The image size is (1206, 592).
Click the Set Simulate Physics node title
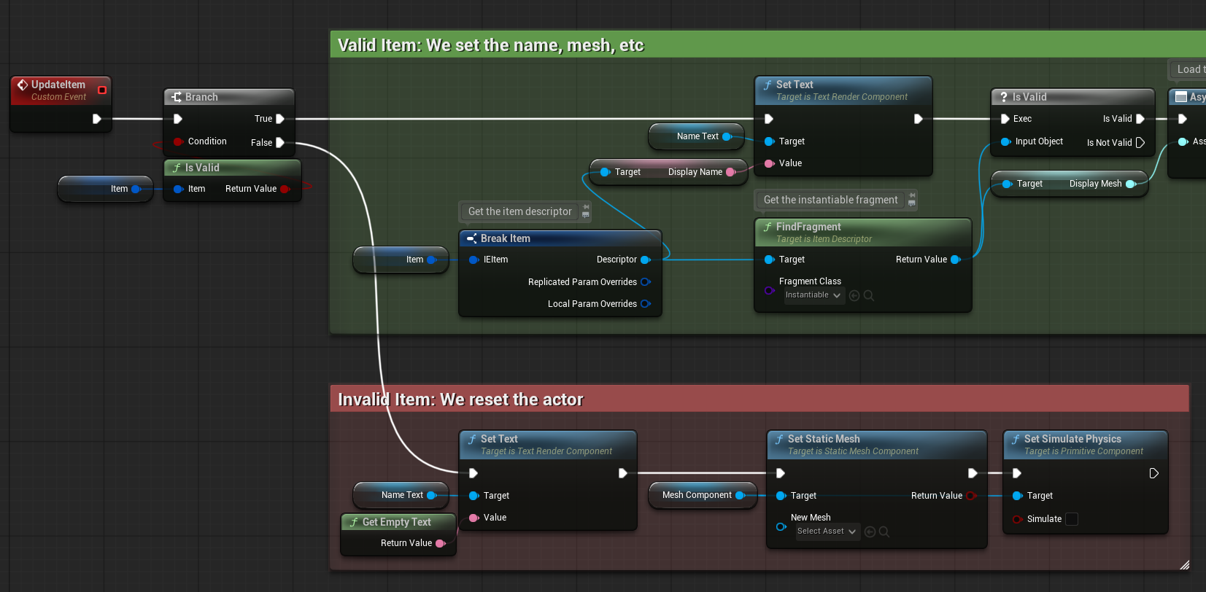[x=1072, y=439]
